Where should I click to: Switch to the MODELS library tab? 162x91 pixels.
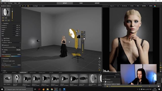14,73
